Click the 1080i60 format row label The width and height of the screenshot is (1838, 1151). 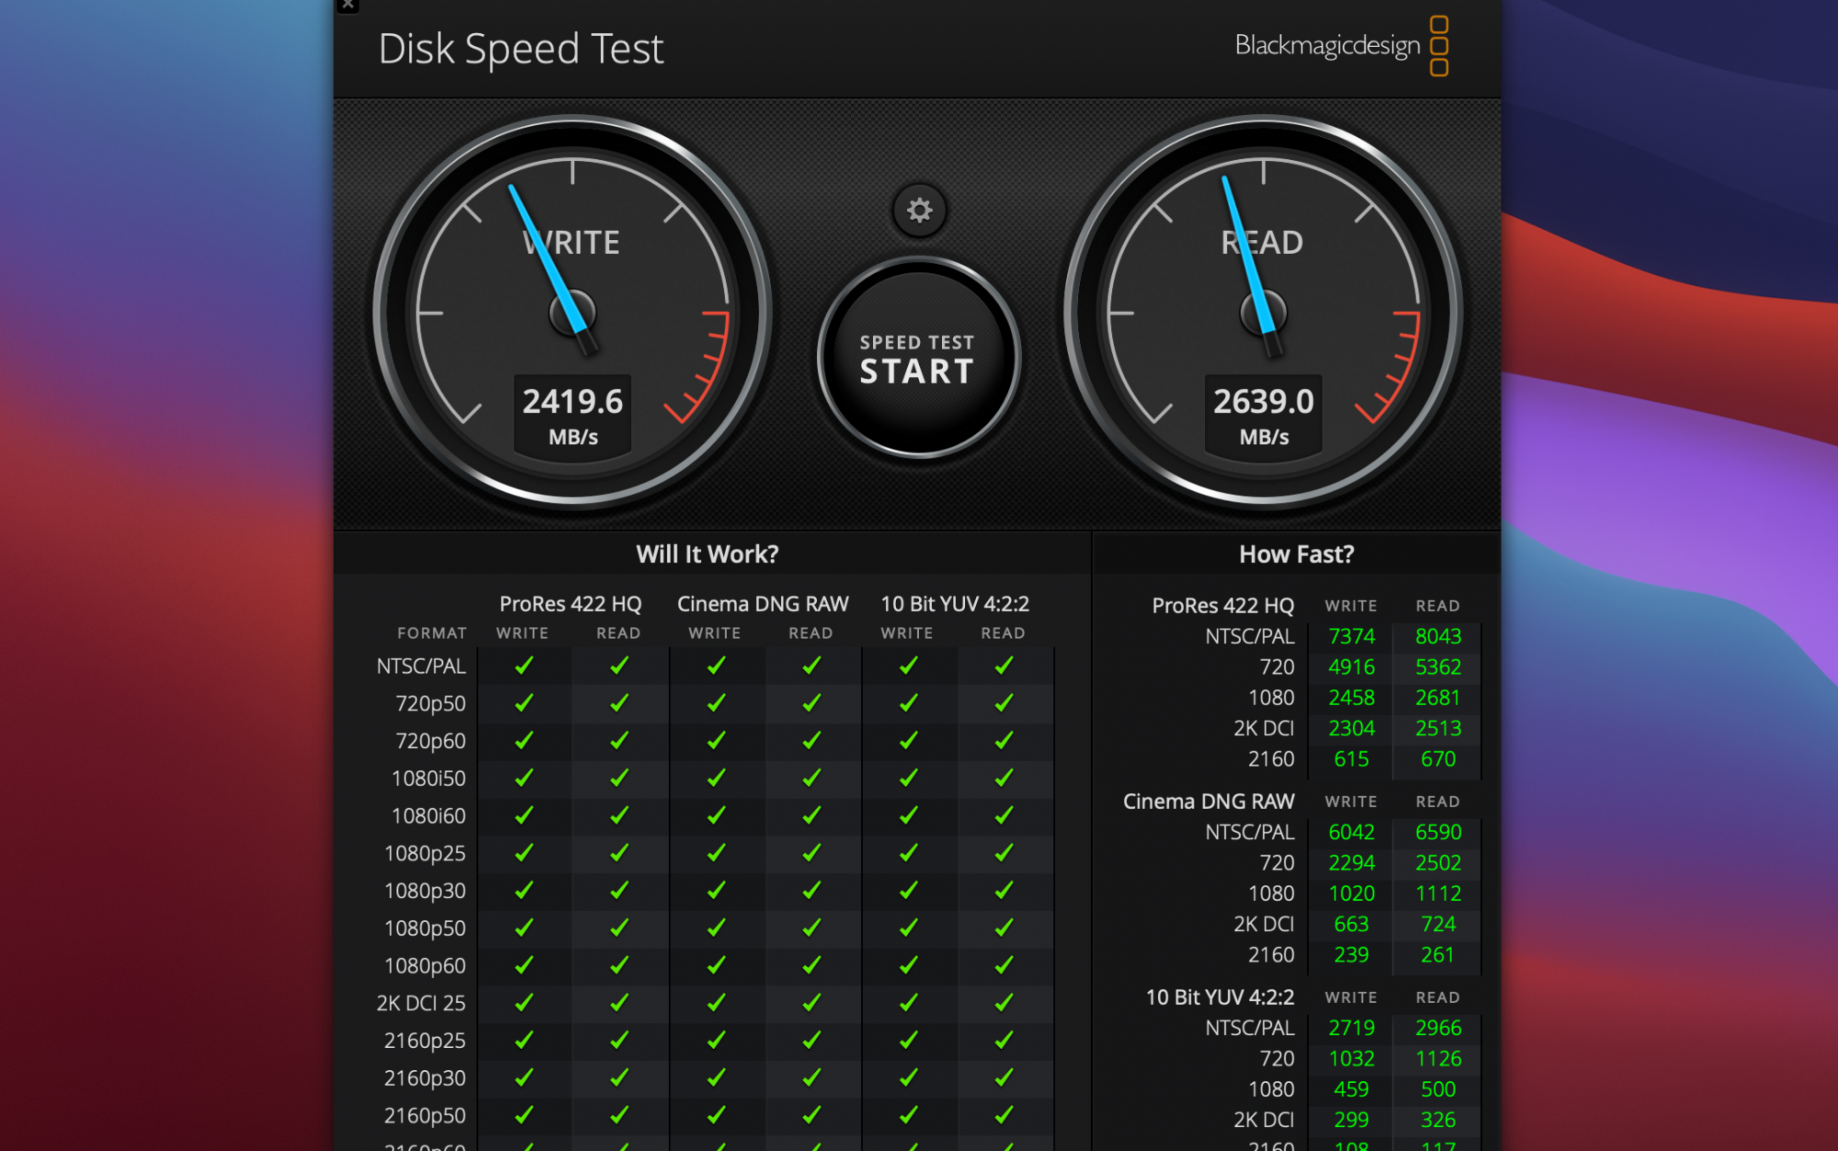[428, 815]
